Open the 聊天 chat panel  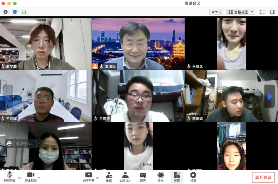pyautogui.click(x=143, y=177)
